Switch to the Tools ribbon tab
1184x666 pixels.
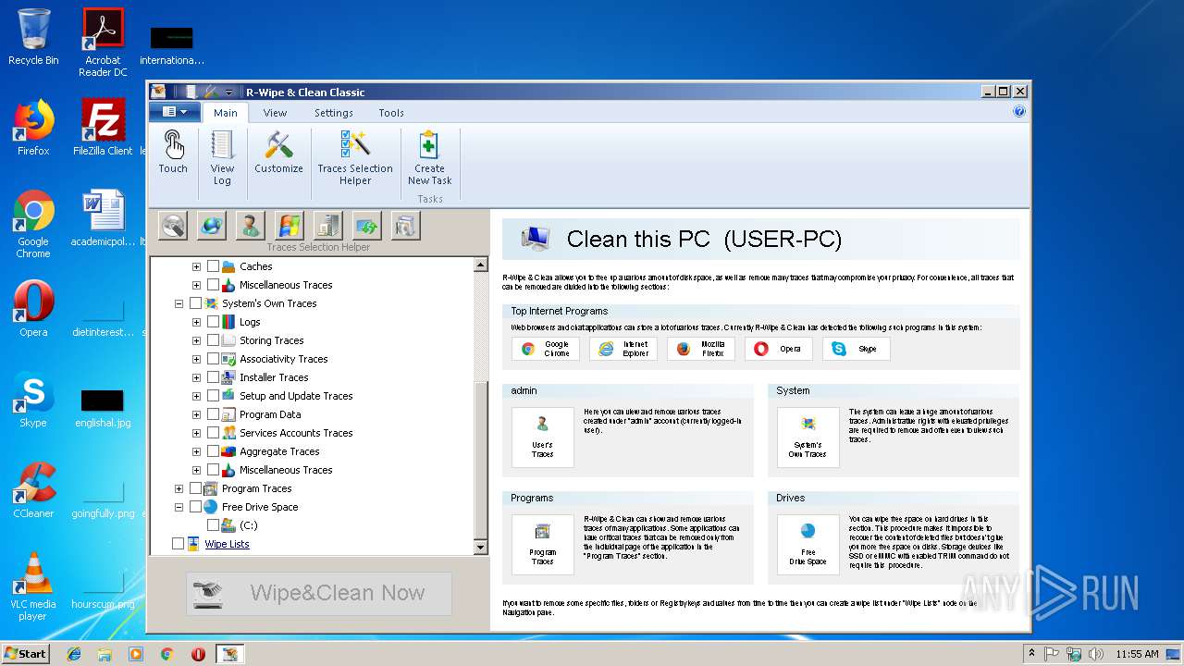pyautogui.click(x=390, y=113)
